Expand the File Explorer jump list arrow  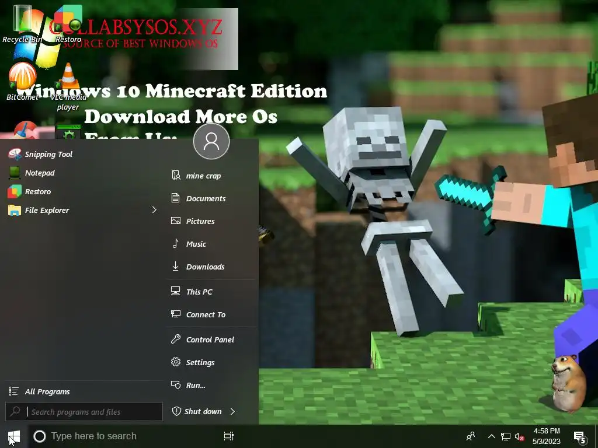(154, 210)
